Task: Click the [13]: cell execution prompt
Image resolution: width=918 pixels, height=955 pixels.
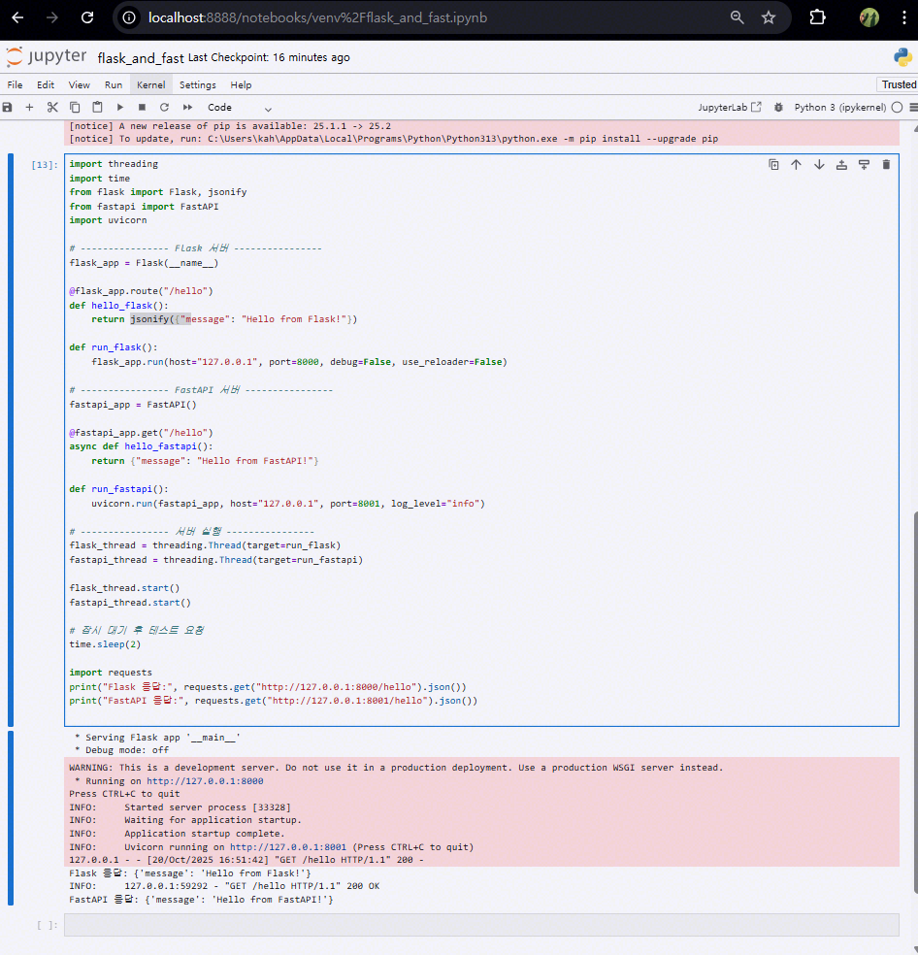Action: click(x=45, y=164)
